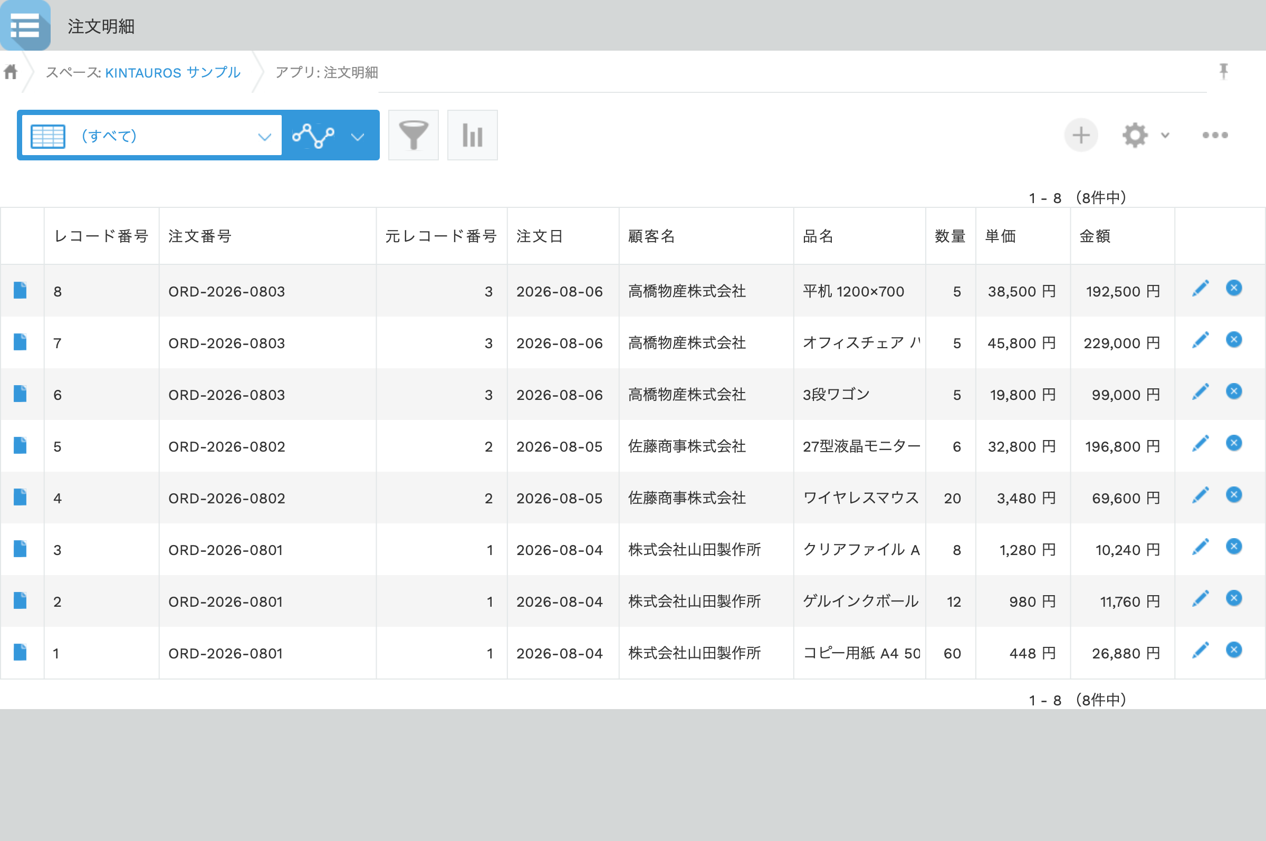Edit record 2 with pencil icon
The height and width of the screenshot is (841, 1266).
point(1201,598)
